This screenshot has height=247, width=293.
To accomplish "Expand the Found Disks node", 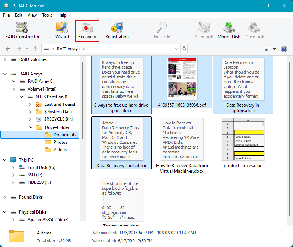I will click(5, 197).
